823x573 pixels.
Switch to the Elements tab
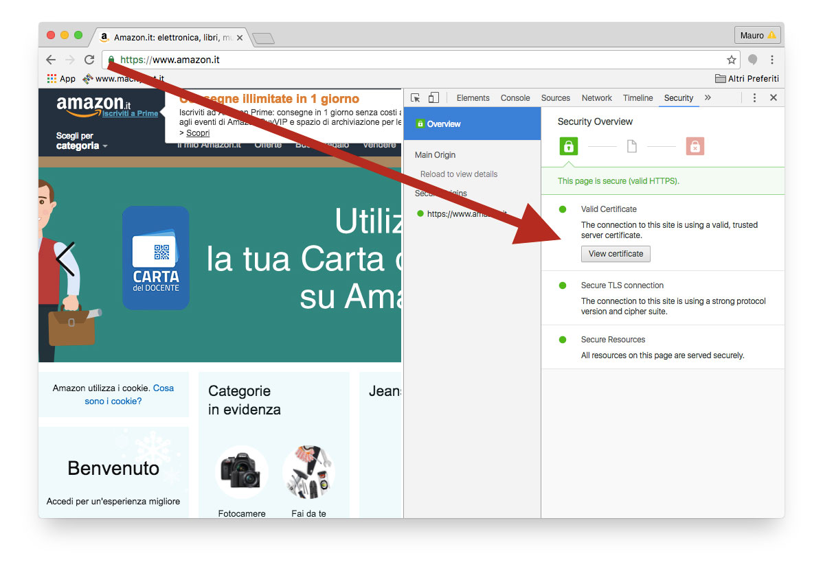tap(473, 98)
